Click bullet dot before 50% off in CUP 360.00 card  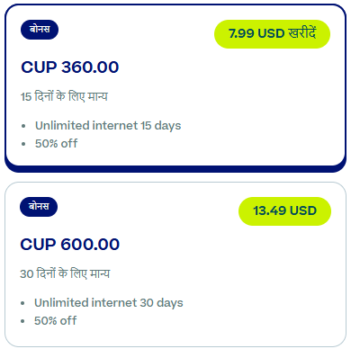23,144
